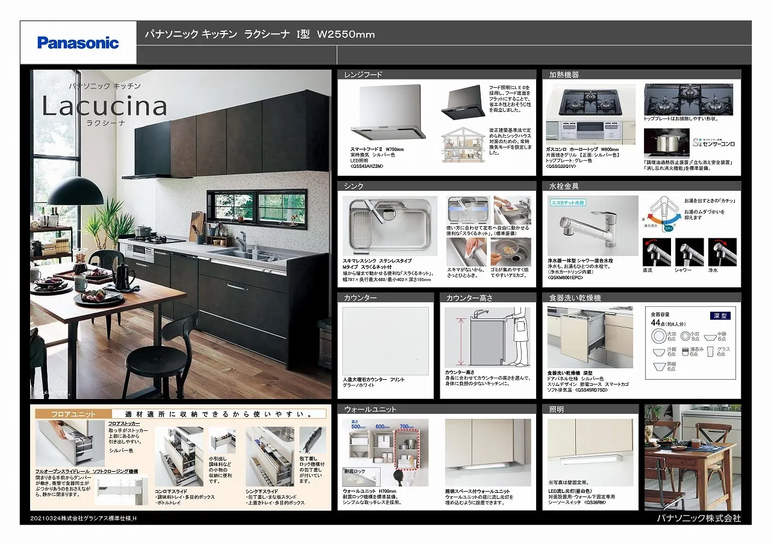771x544 pixels.
Task: Click the エコカチット水栓 label badge
Action: click(x=568, y=203)
